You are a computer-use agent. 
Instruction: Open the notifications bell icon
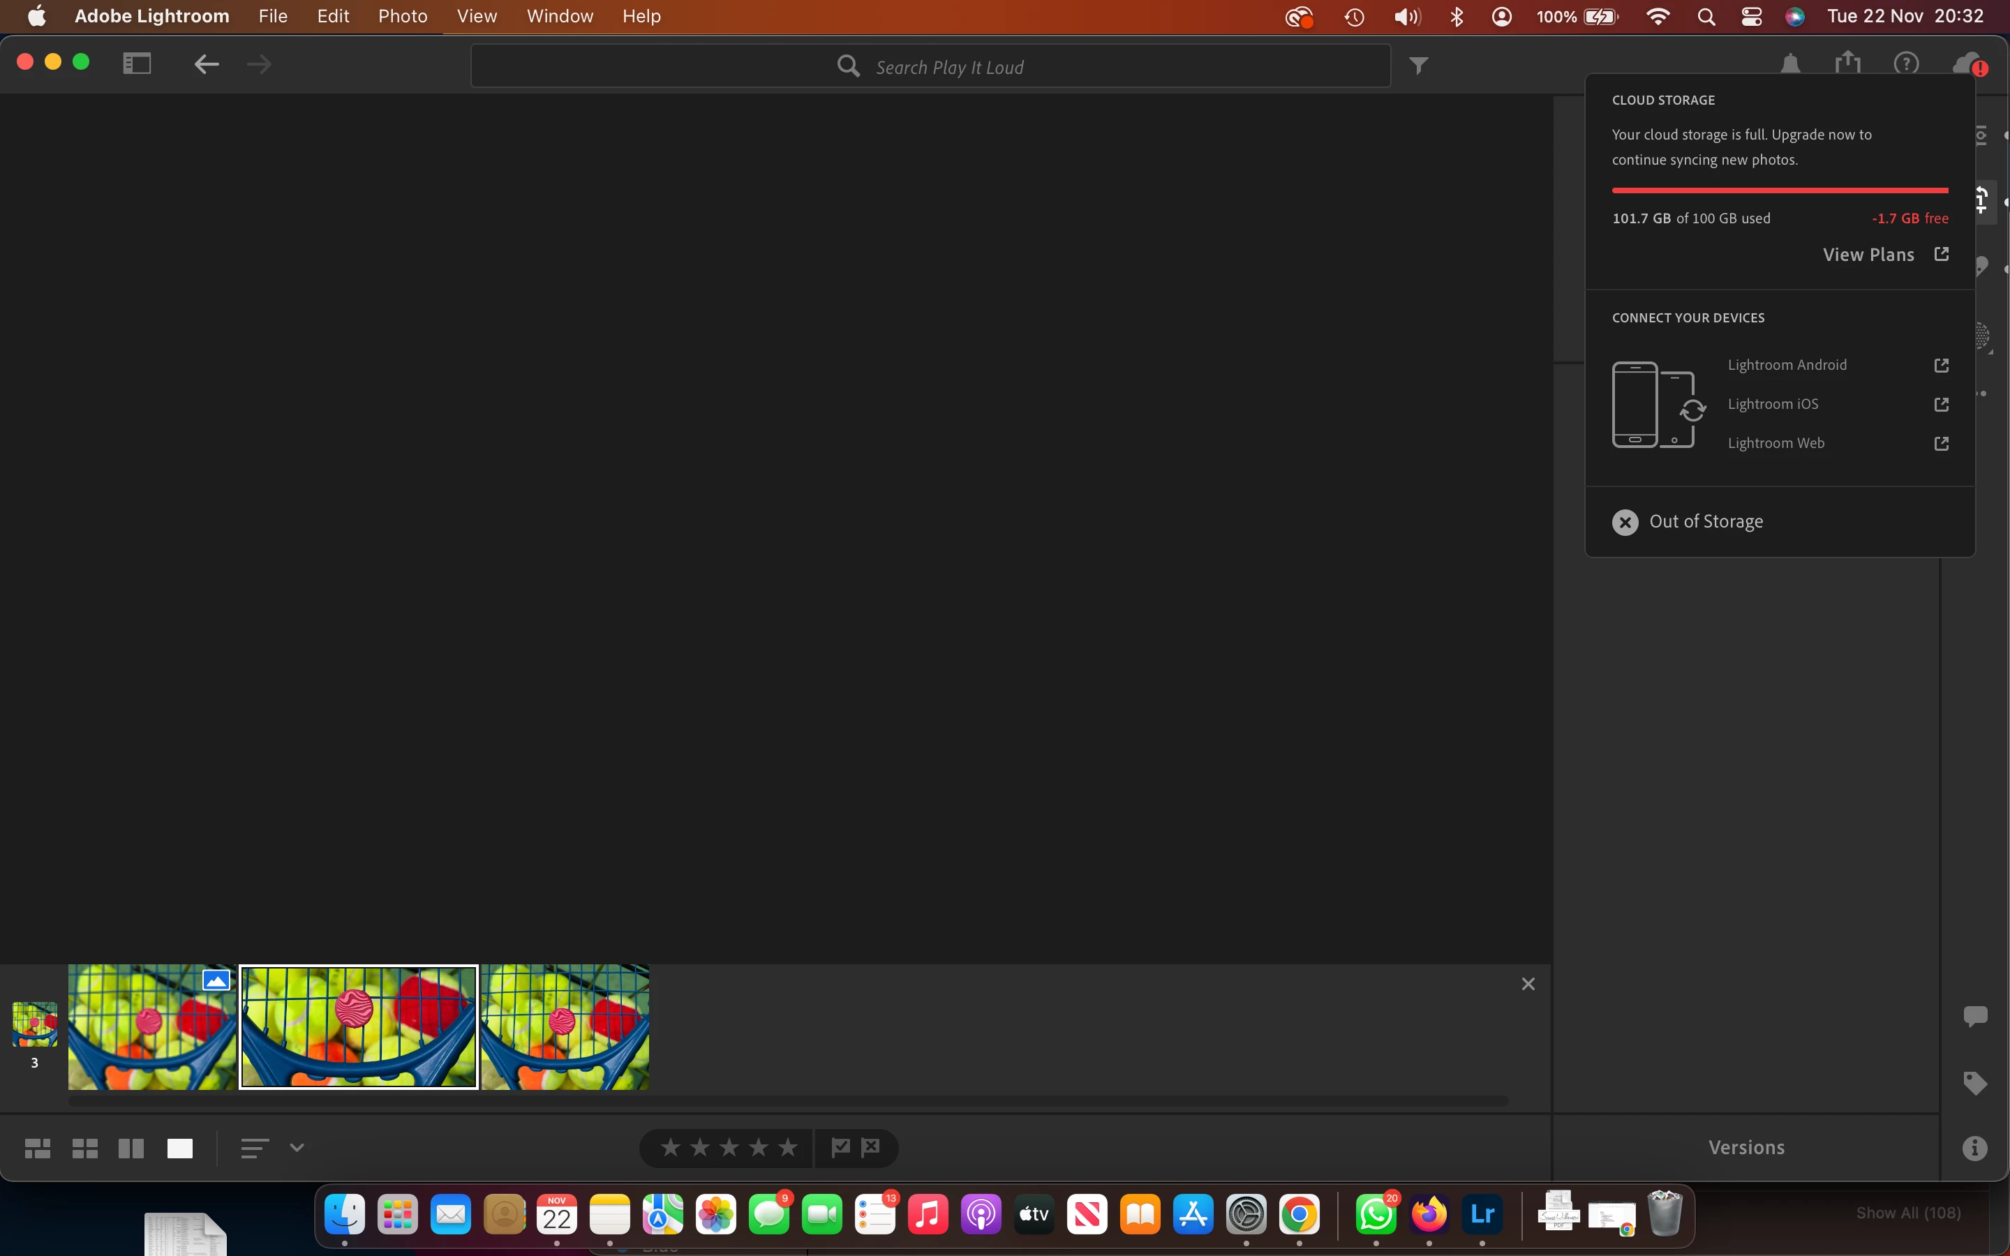tap(1790, 63)
